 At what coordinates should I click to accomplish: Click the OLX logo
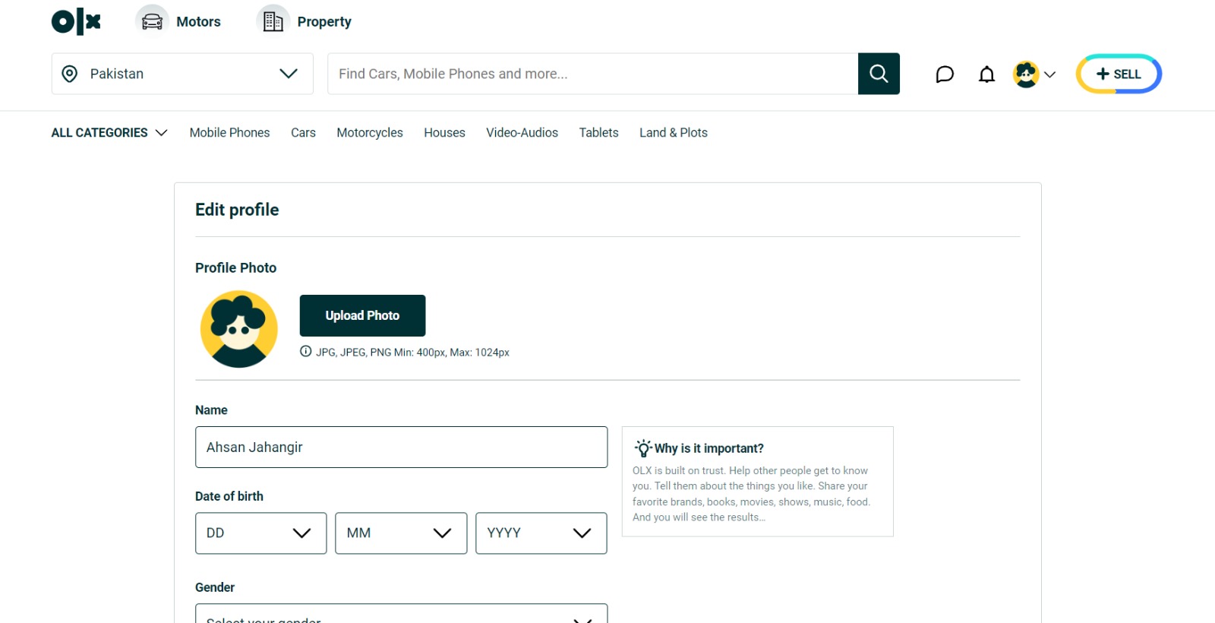pos(76,21)
